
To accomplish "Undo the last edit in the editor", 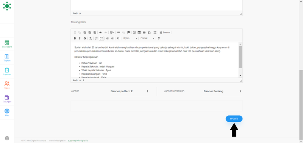I will click(100, 33).
